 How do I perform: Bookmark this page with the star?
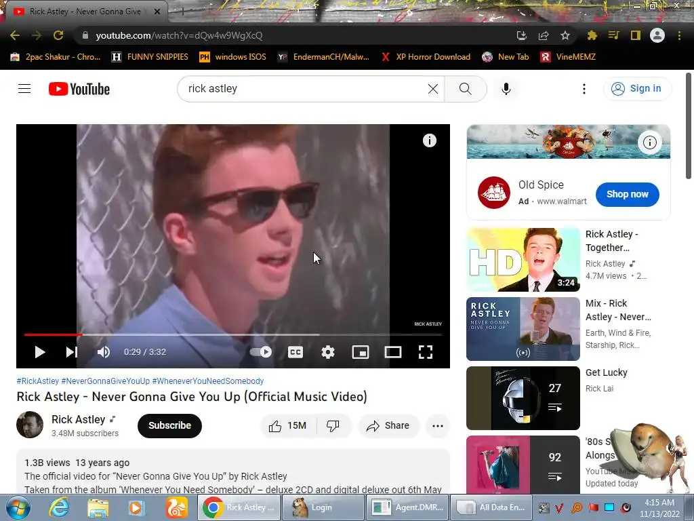pos(565,35)
